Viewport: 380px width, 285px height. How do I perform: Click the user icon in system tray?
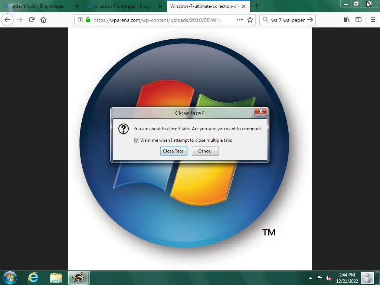367,278
